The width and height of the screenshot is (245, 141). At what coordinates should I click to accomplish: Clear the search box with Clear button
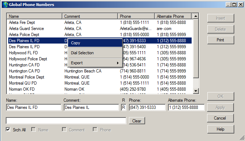coord(137,121)
